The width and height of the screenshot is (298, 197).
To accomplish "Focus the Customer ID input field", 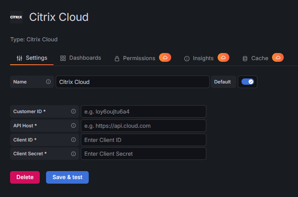I will pyautogui.click(x=144, y=111).
